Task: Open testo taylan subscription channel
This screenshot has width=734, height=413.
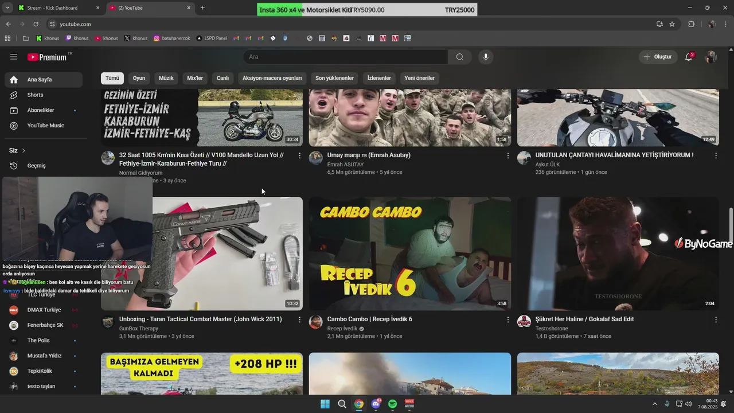Action: (x=44, y=387)
